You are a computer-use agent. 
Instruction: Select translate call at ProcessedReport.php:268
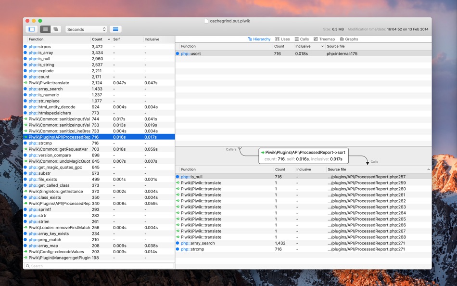tap(304, 237)
